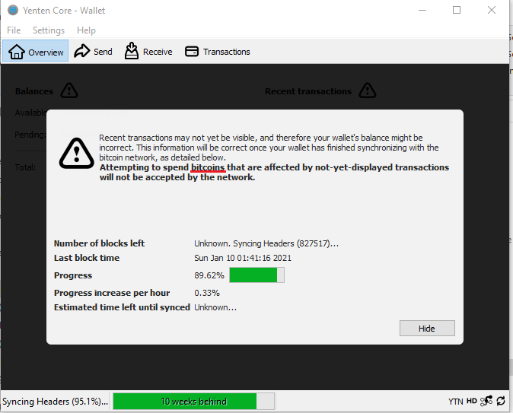Click 'Progress increase per hour' label
513x413 pixels.
(x=112, y=293)
